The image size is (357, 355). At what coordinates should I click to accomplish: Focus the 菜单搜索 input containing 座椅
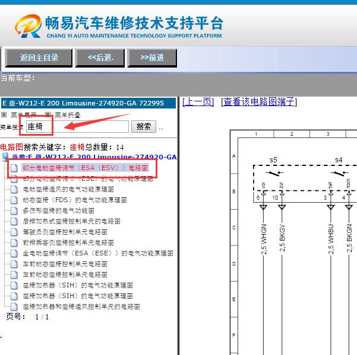(x=77, y=126)
